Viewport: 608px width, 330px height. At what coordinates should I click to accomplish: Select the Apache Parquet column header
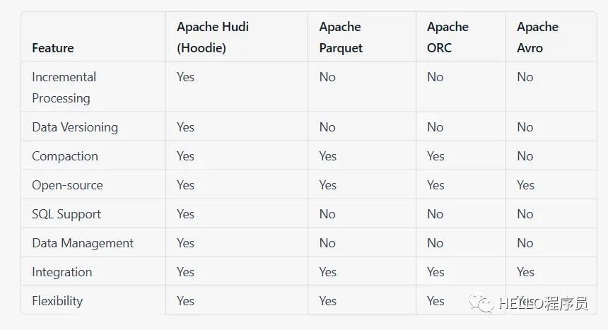coord(341,37)
